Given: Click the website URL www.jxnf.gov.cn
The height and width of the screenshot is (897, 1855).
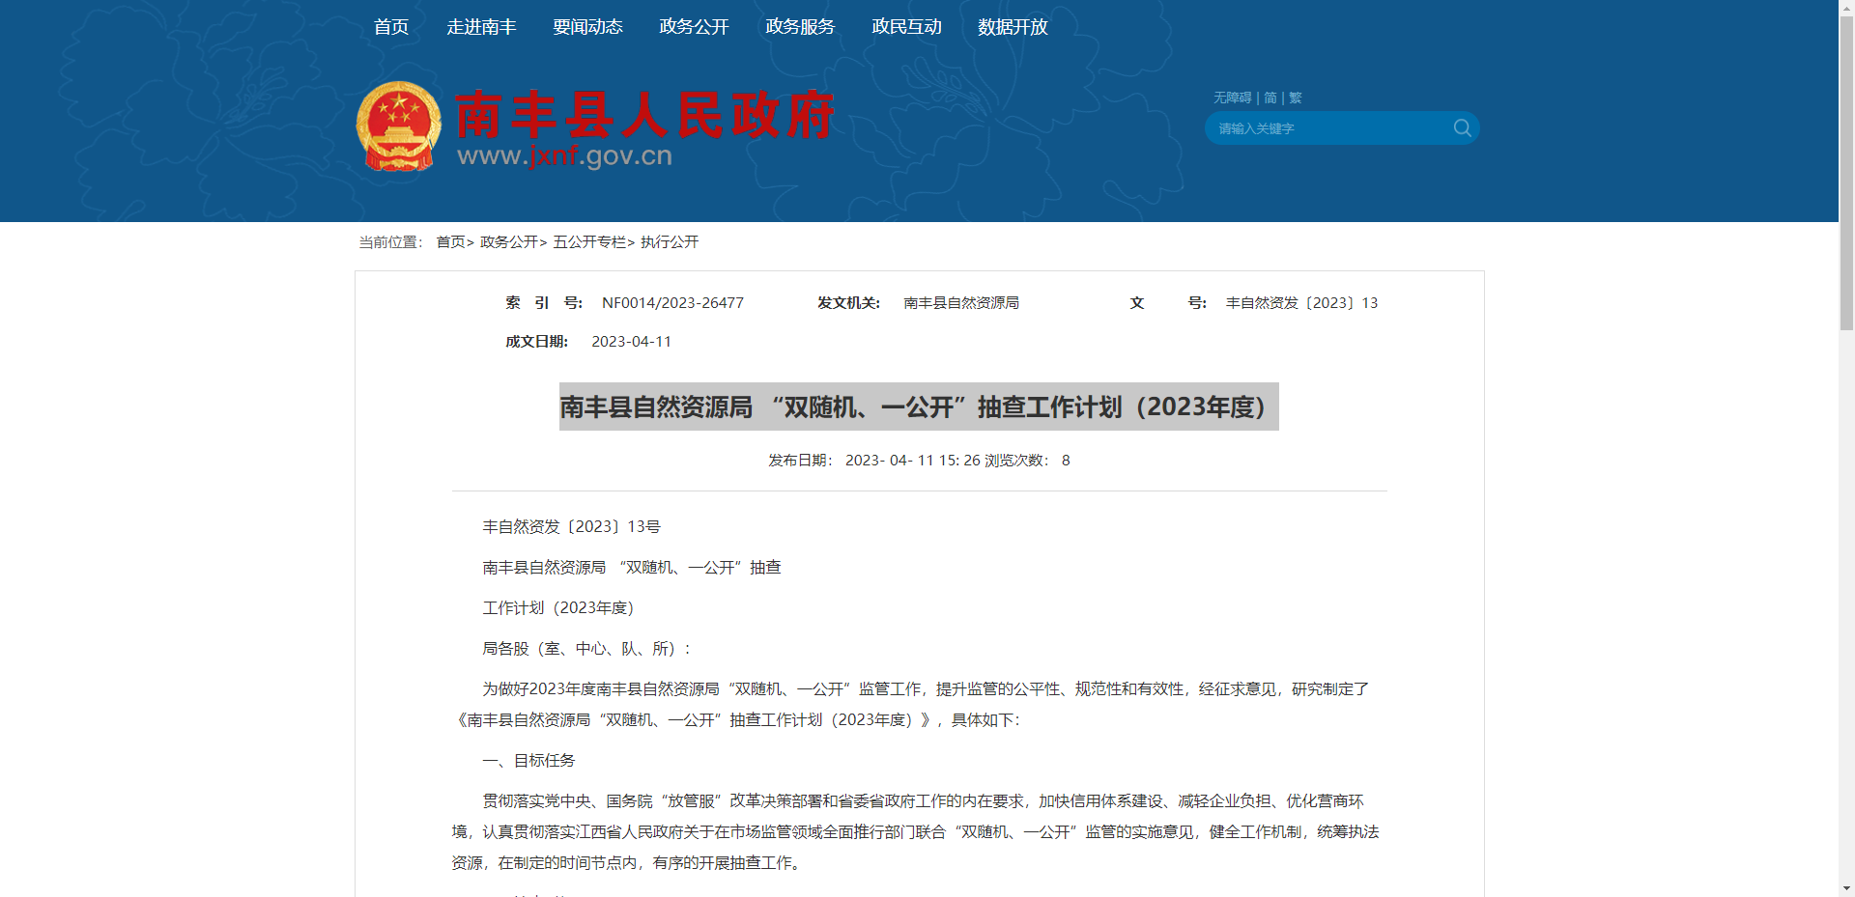Looking at the screenshot, I should click(x=565, y=156).
